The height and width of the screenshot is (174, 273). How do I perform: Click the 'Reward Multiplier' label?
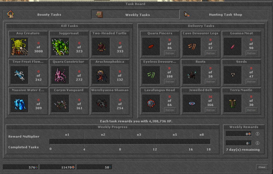point(24,137)
